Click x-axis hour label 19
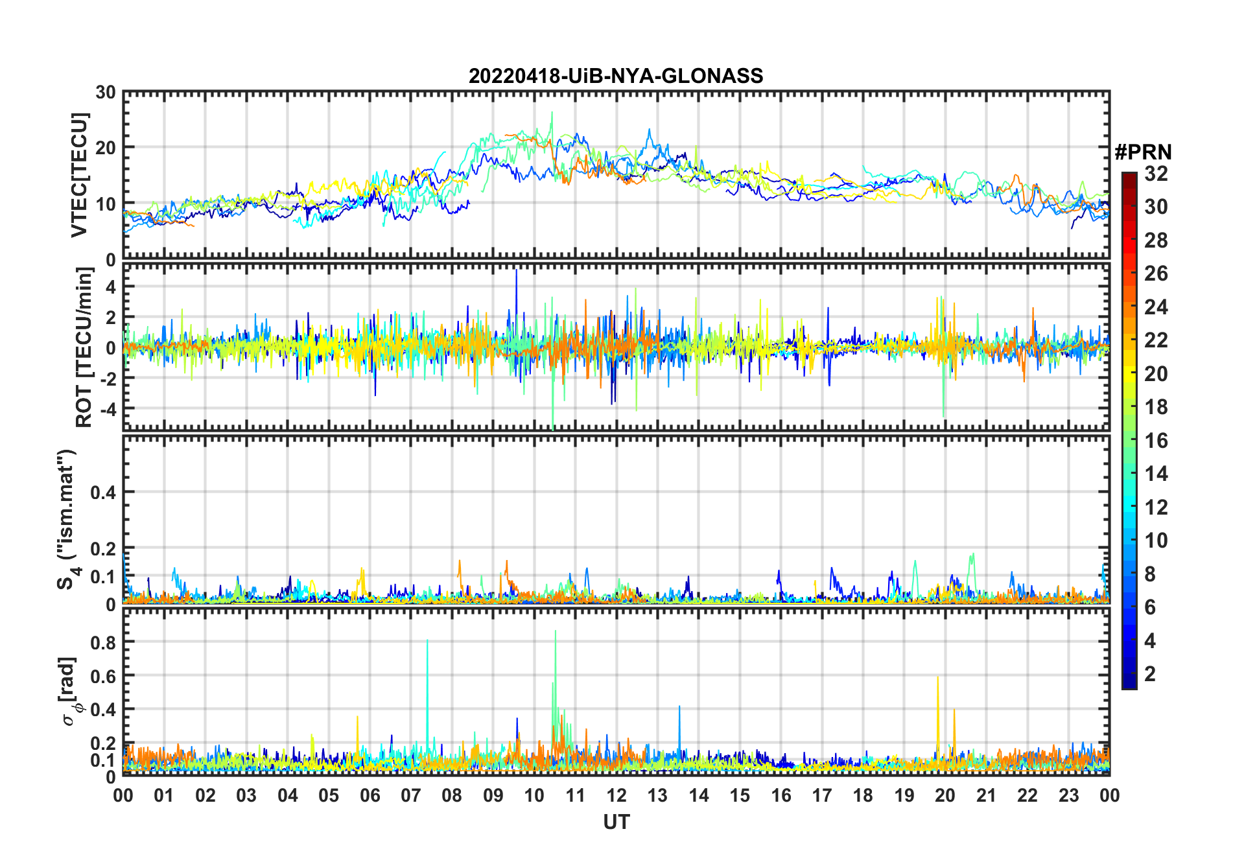This screenshot has height=862, width=1233. [904, 795]
